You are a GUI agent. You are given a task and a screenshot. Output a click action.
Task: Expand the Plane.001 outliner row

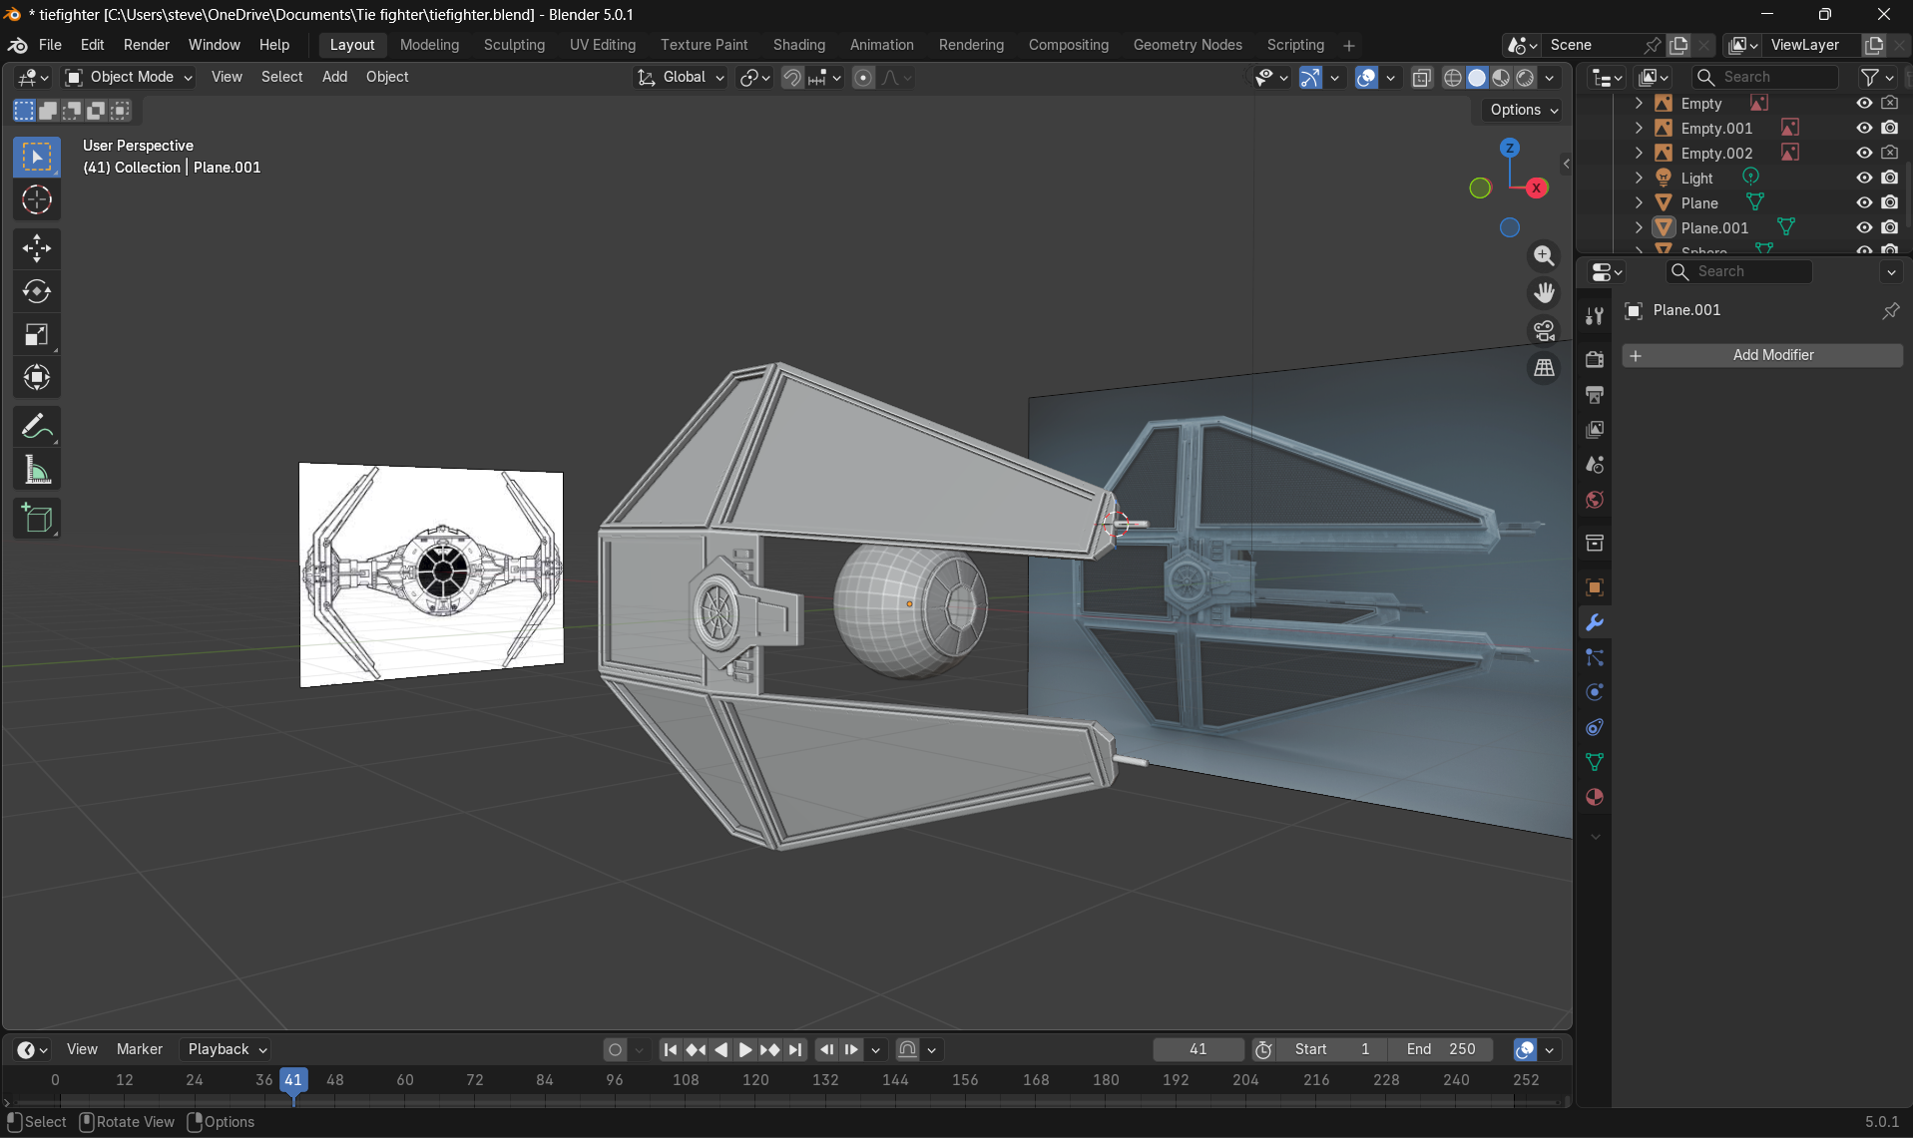click(1639, 228)
